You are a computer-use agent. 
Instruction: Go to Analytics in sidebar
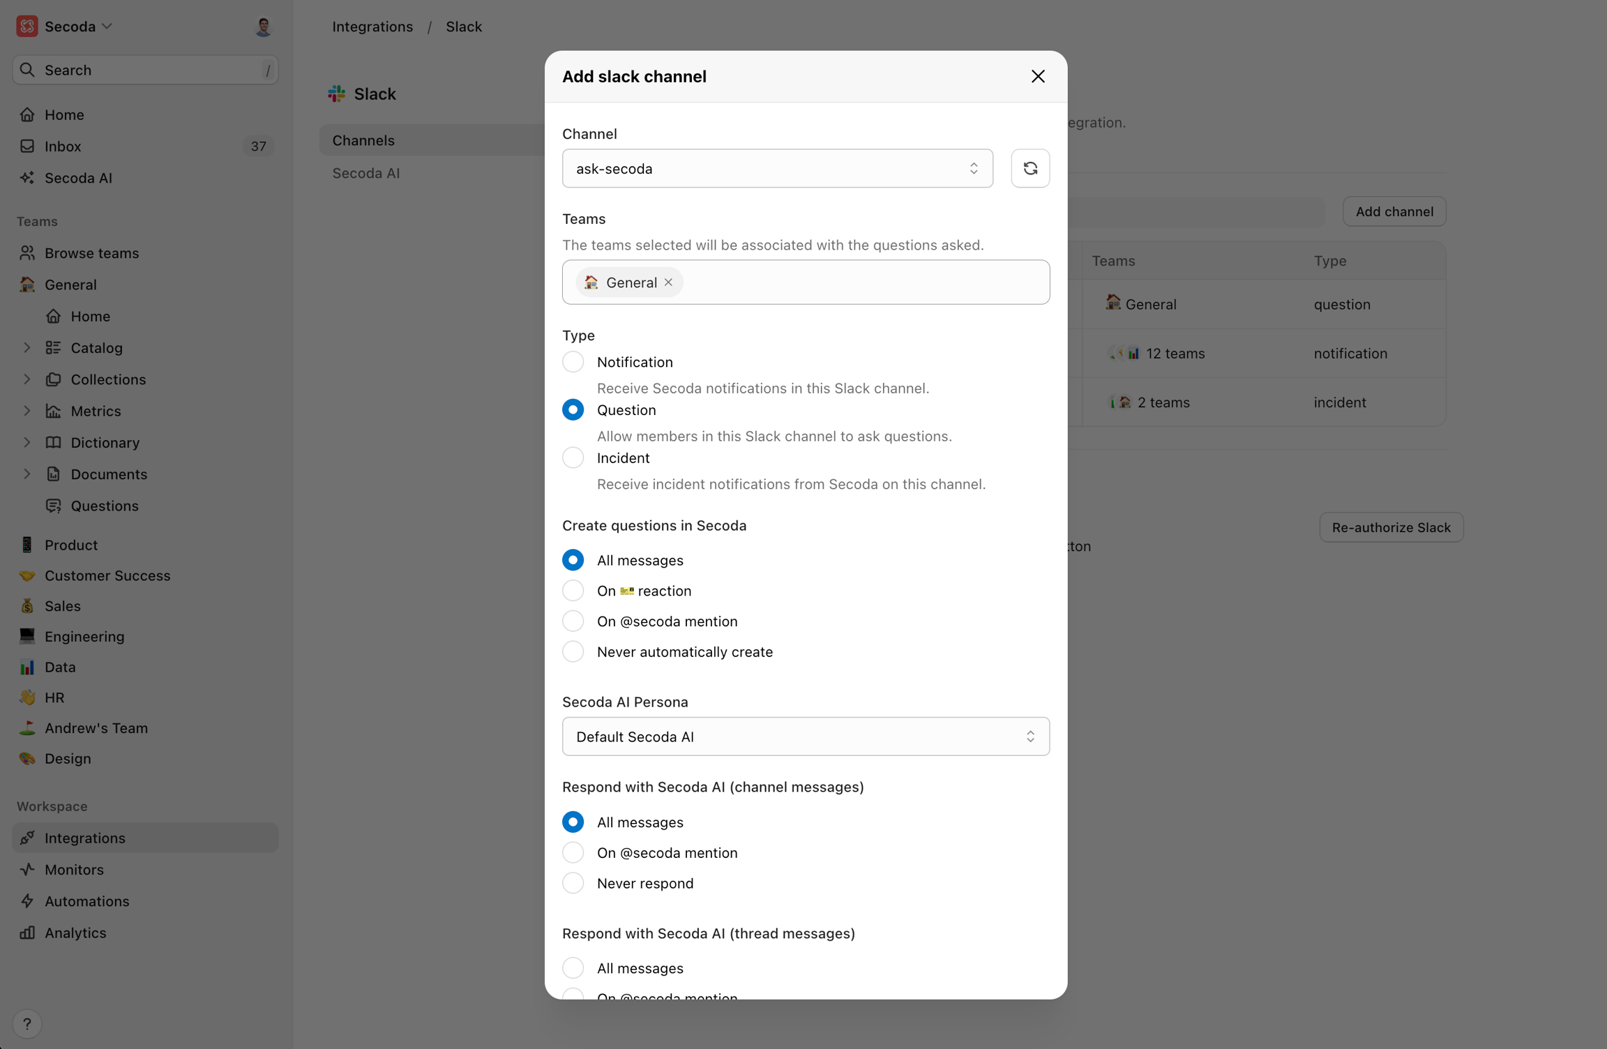(75, 933)
